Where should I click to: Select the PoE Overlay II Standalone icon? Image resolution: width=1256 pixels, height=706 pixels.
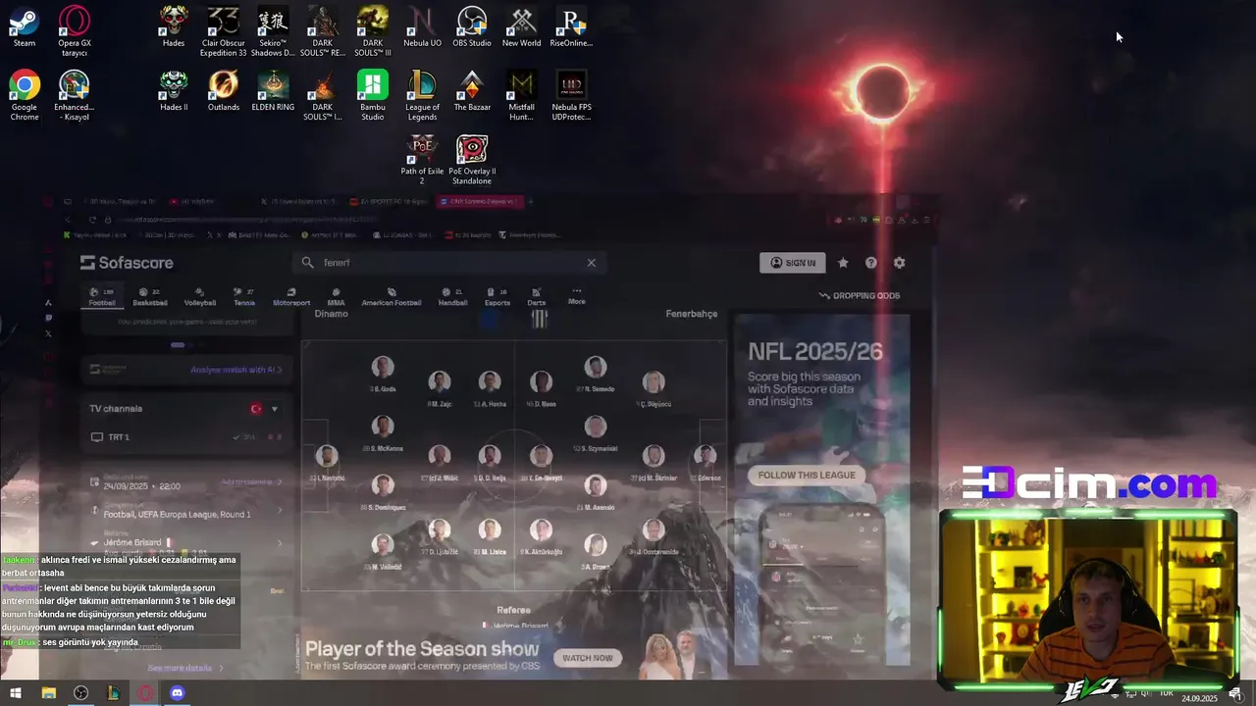[472, 160]
